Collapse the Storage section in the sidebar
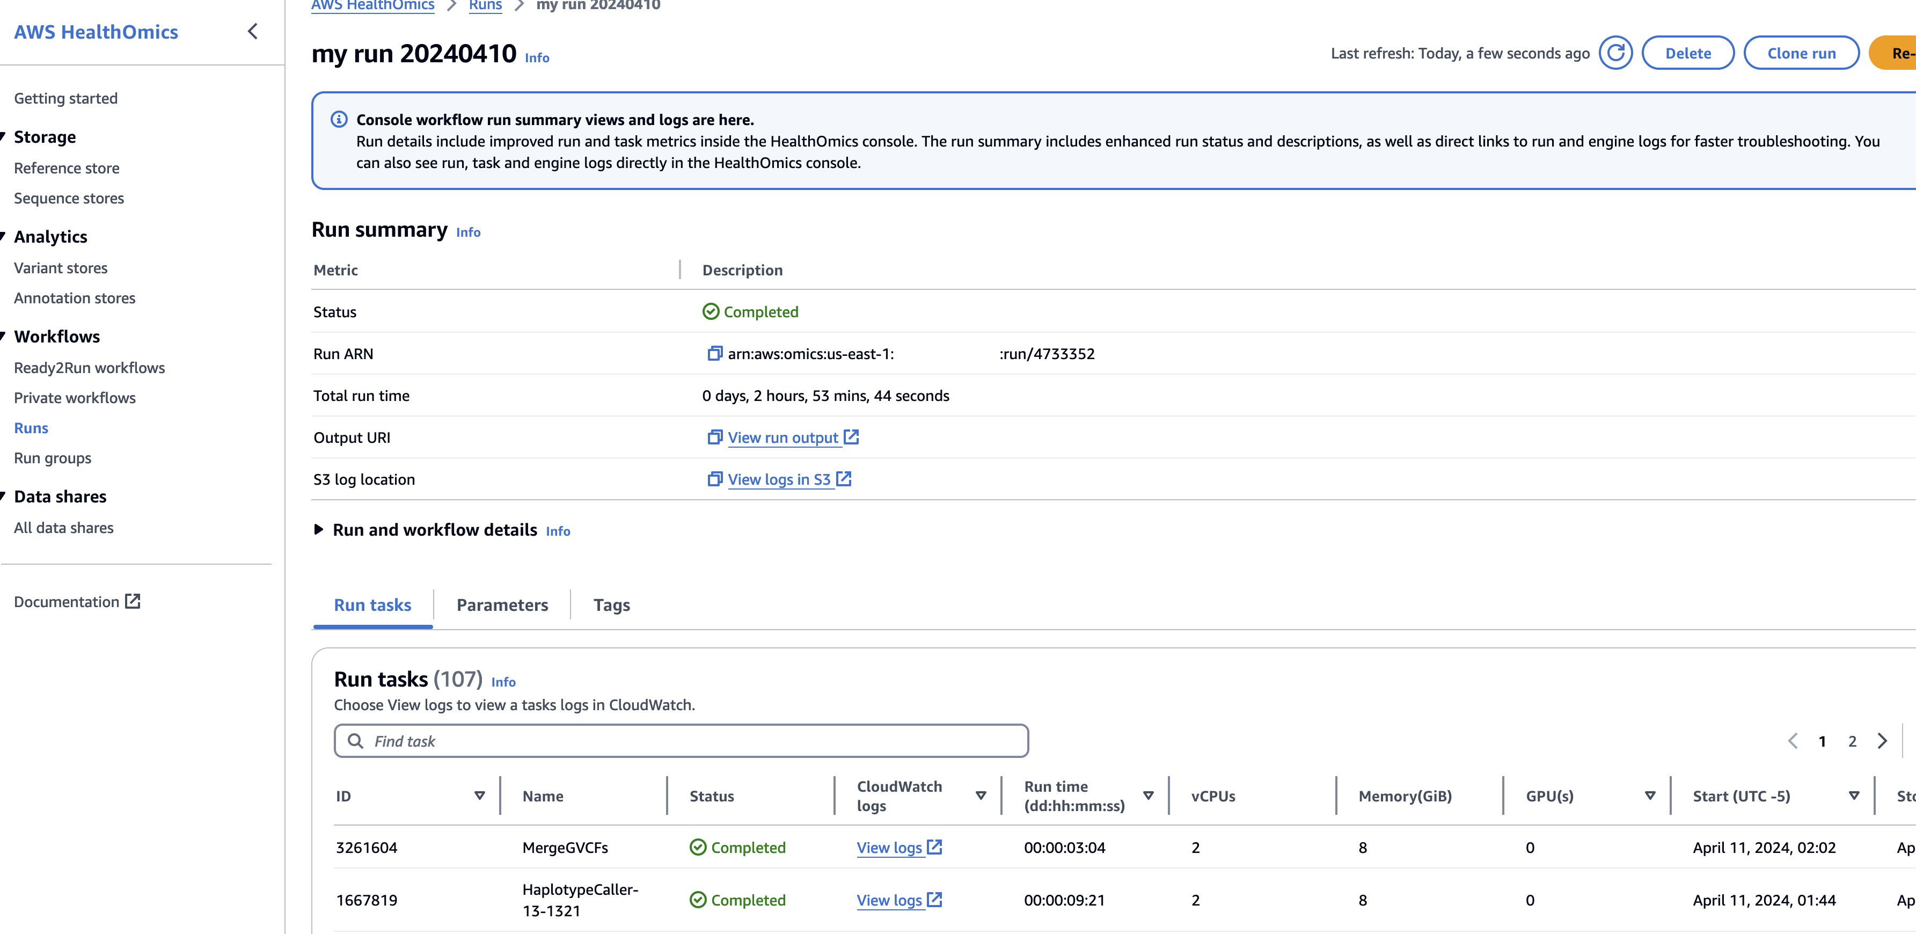The height and width of the screenshot is (934, 1916). [x=3, y=136]
